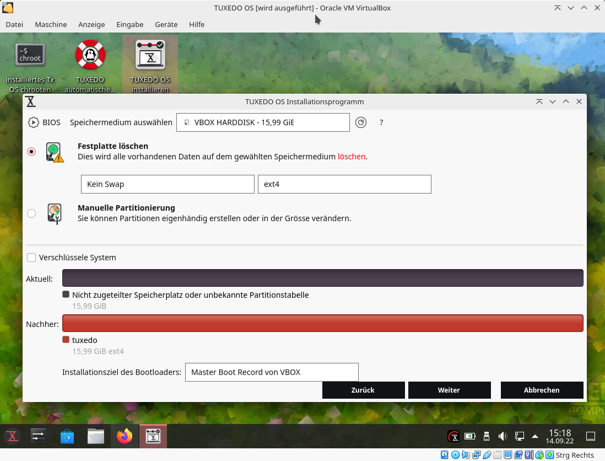605x461 pixels.
Task: Expand hidden system tray icons arrow
Action: point(535,436)
